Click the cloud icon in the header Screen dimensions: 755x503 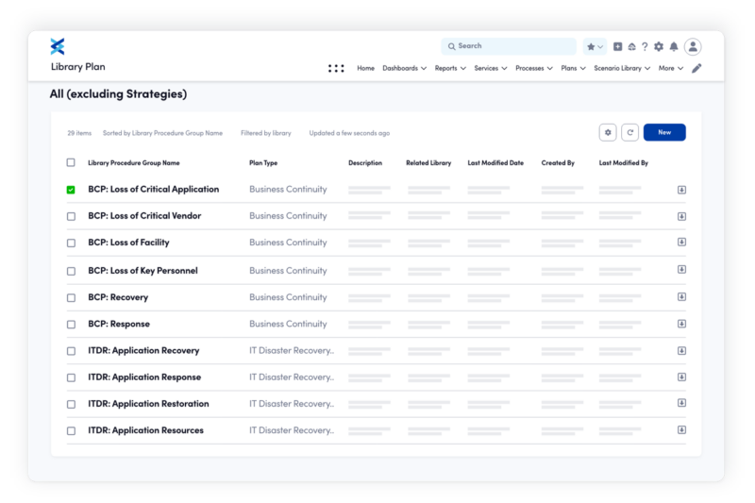(631, 46)
